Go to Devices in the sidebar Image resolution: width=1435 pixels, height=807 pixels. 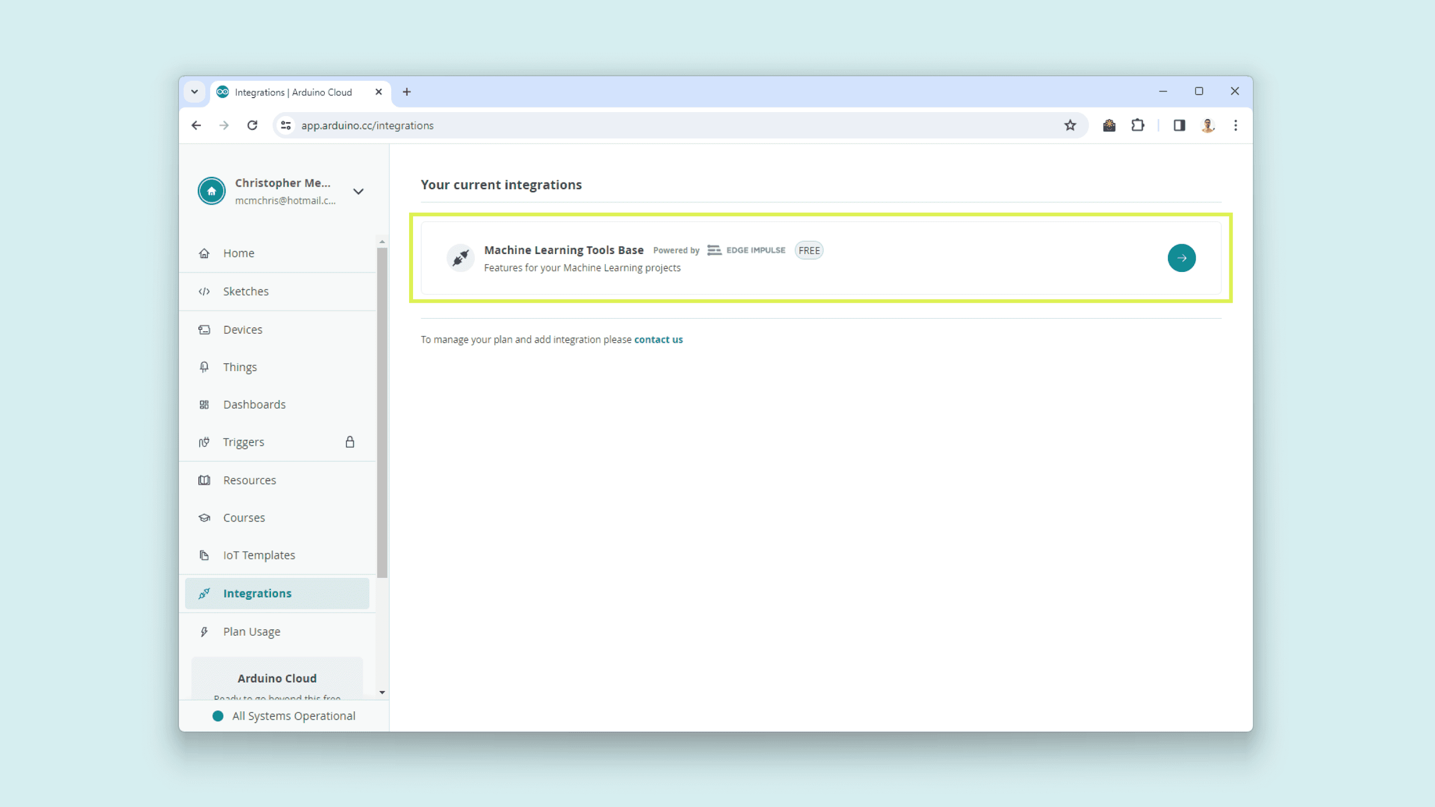[243, 330]
